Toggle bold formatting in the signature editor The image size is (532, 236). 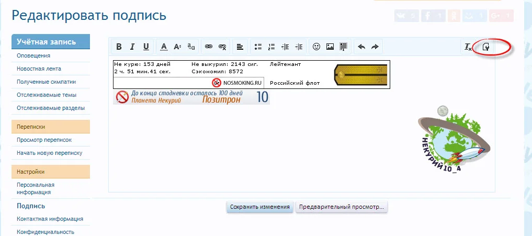[x=119, y=47]
